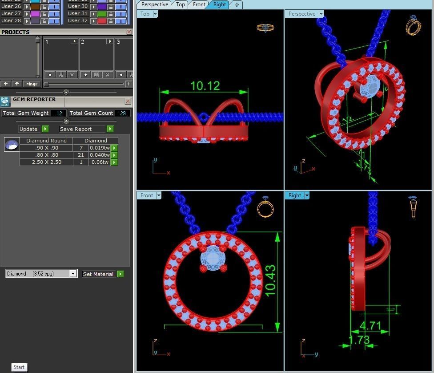Toggle visibility of User 26 layer
Viewport: 434px width, 373px height.
tap(54, 6)
